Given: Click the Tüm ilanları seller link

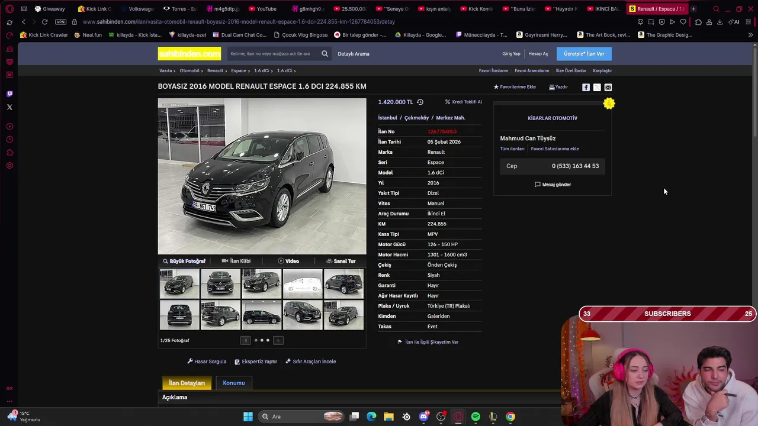Looking at the screenshot, I should click(x=512, y=149).
